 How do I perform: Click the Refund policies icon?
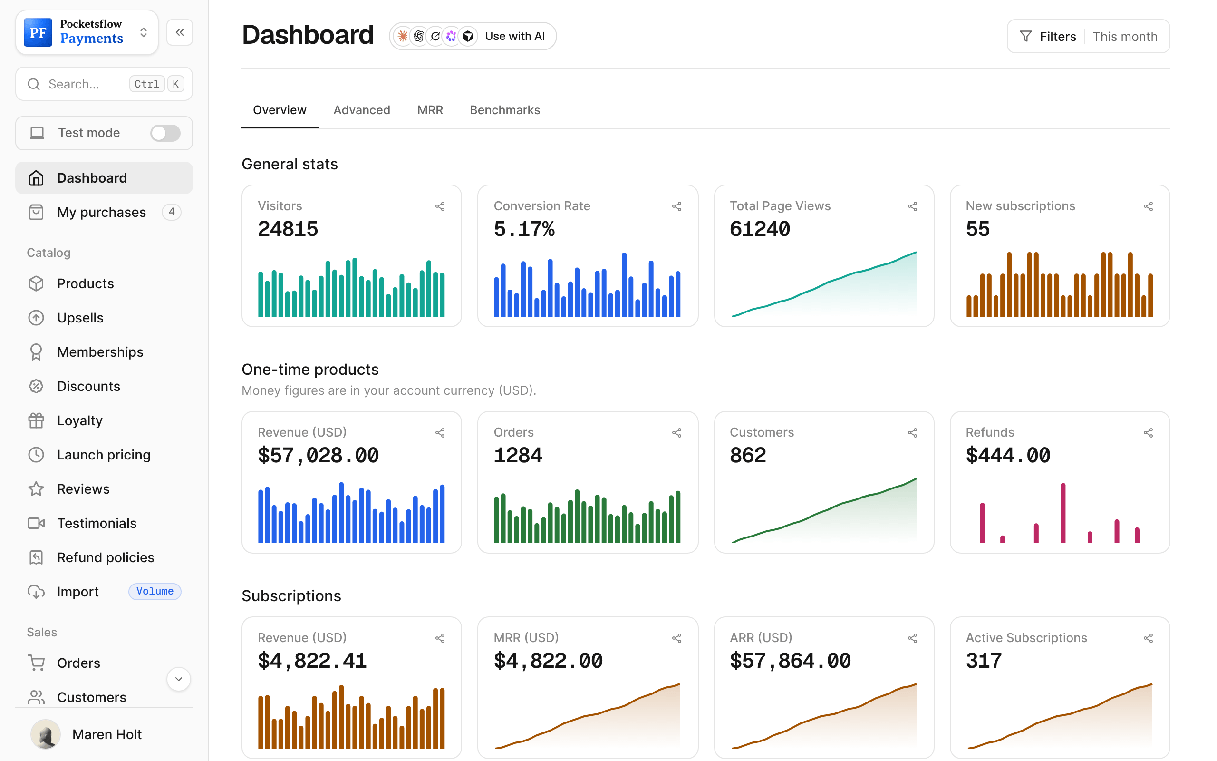36,557
